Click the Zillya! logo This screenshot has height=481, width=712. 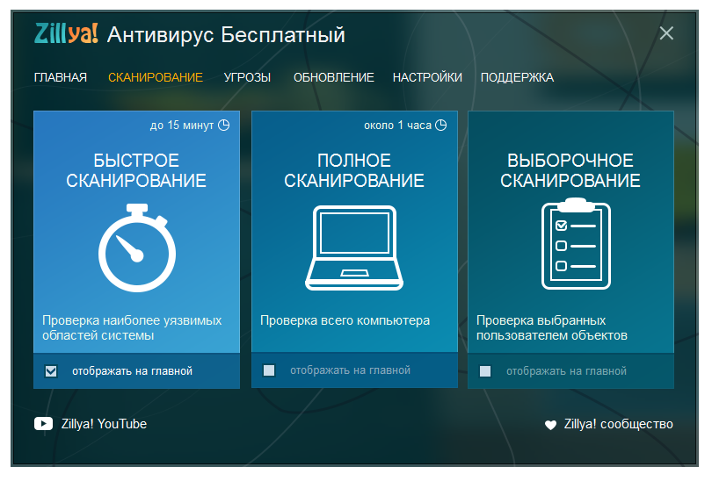click(x=66, y=33)
